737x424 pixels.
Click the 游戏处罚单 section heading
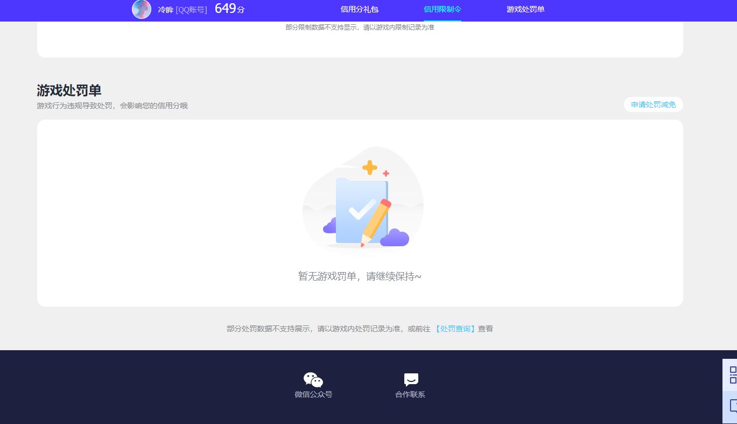69,91
